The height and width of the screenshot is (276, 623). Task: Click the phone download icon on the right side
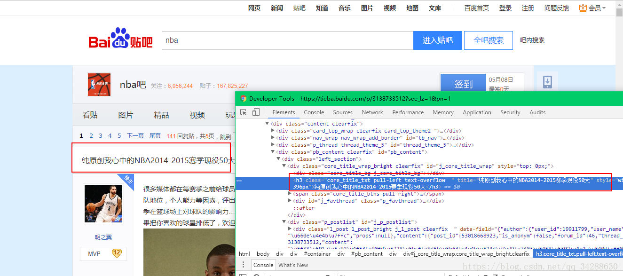547,82
